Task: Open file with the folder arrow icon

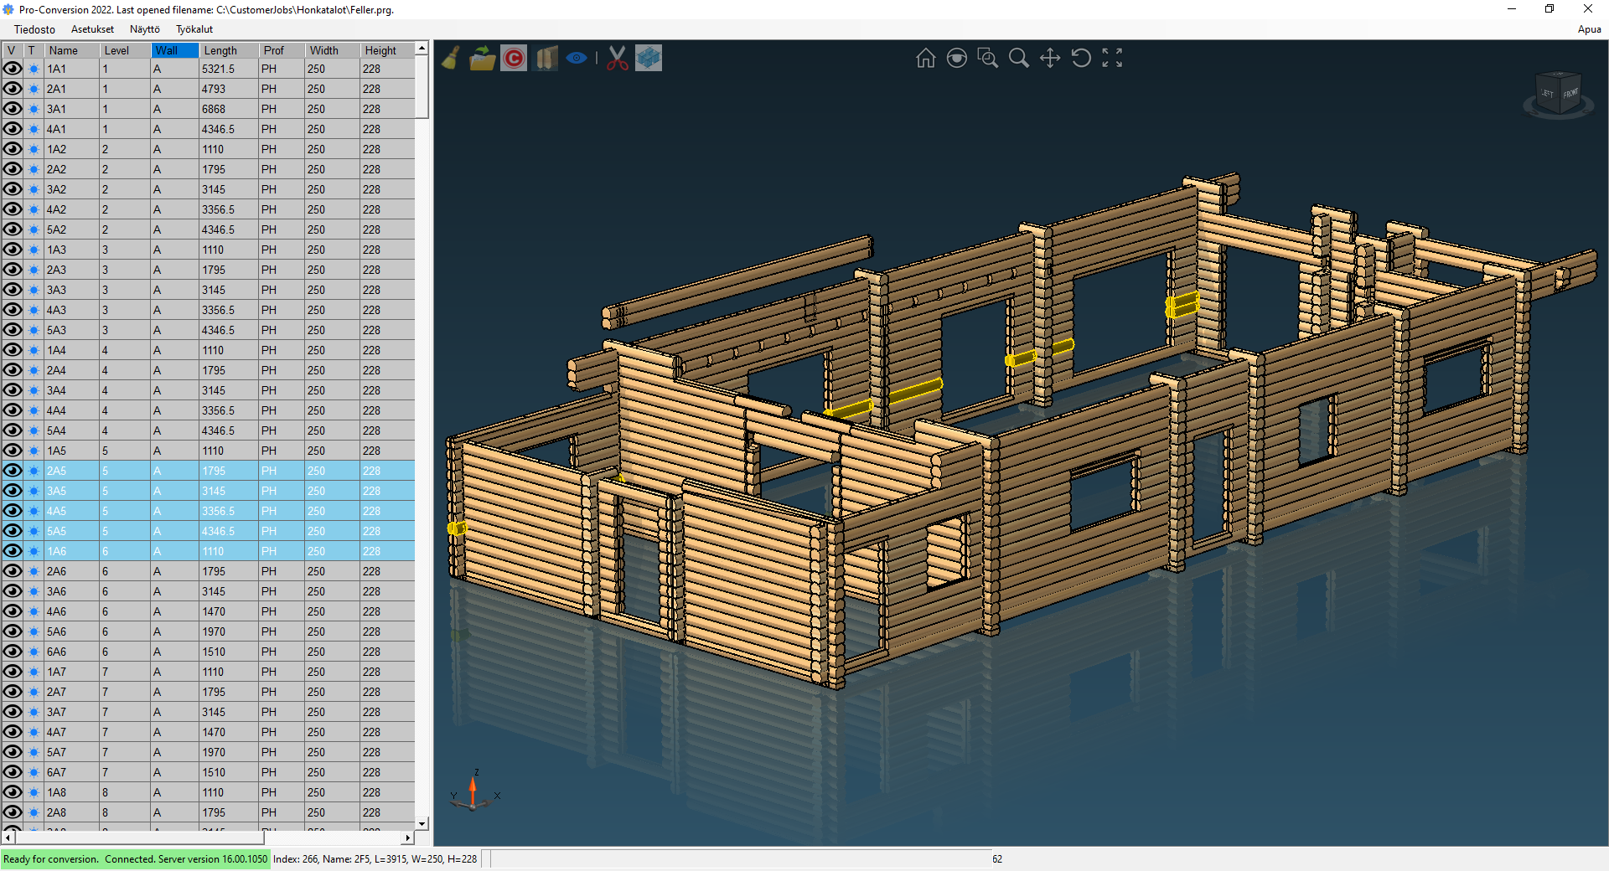Action: 482,58
